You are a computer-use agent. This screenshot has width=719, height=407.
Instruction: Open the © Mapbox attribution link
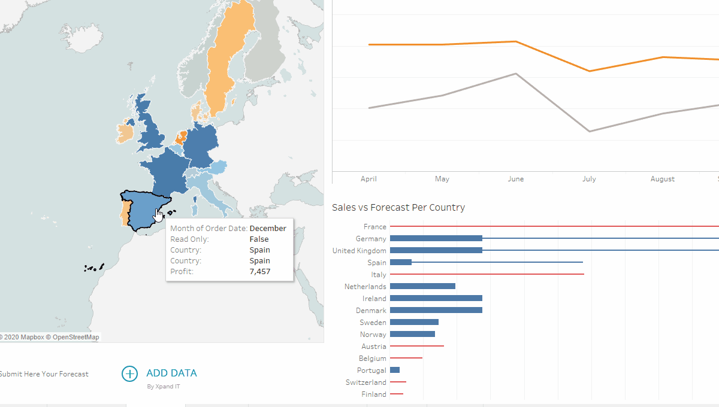23,337
